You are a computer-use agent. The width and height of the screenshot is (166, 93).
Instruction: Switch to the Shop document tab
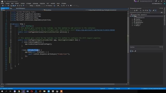[11, 8]
